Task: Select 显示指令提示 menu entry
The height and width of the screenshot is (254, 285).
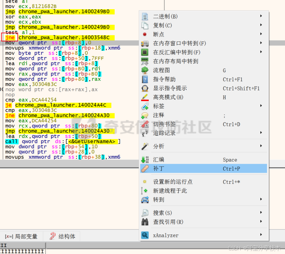Action: point(204,88)
